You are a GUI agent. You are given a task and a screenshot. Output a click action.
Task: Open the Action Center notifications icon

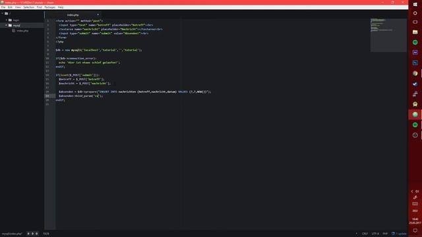tap(415, 230)
